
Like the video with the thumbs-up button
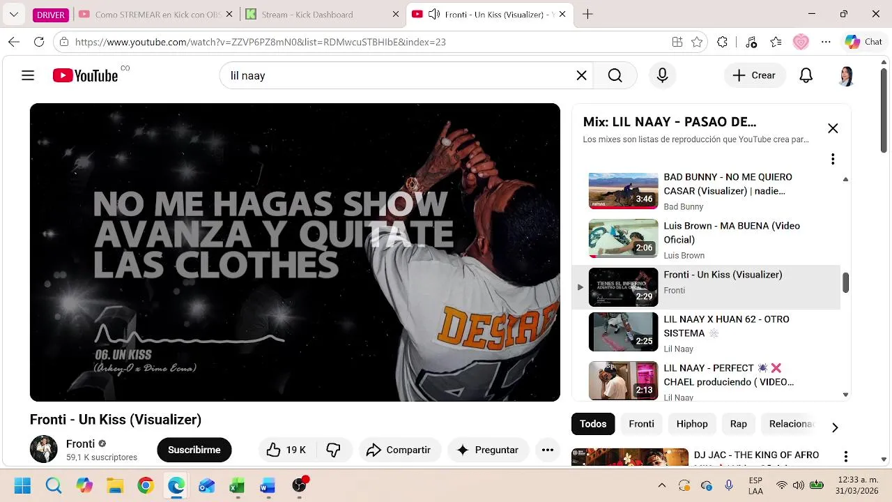[286, 450]
